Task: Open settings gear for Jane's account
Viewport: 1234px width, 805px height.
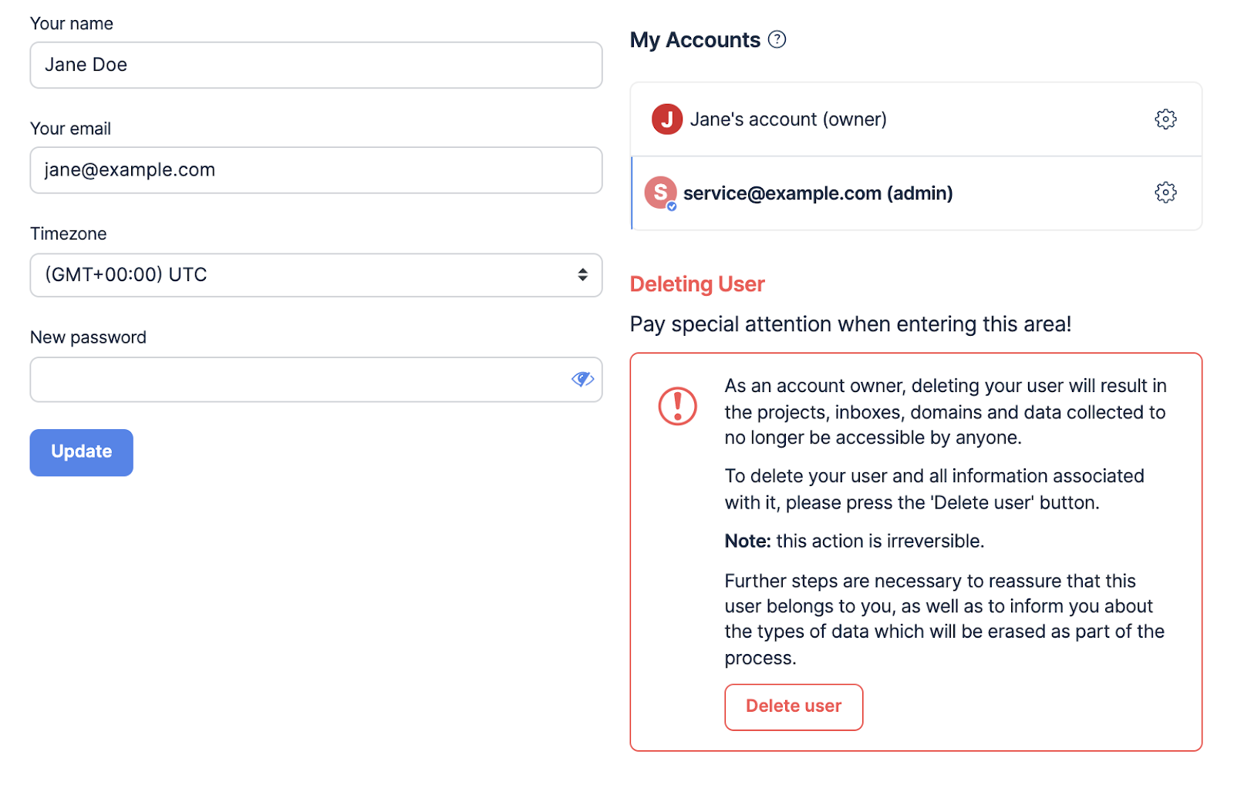Action: pyautogui.click(x=1165, y=119)
